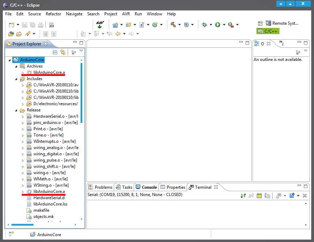314x242 pixels.
Task: Minimize the Project Explorer view
Action: (x=75, y=42)
